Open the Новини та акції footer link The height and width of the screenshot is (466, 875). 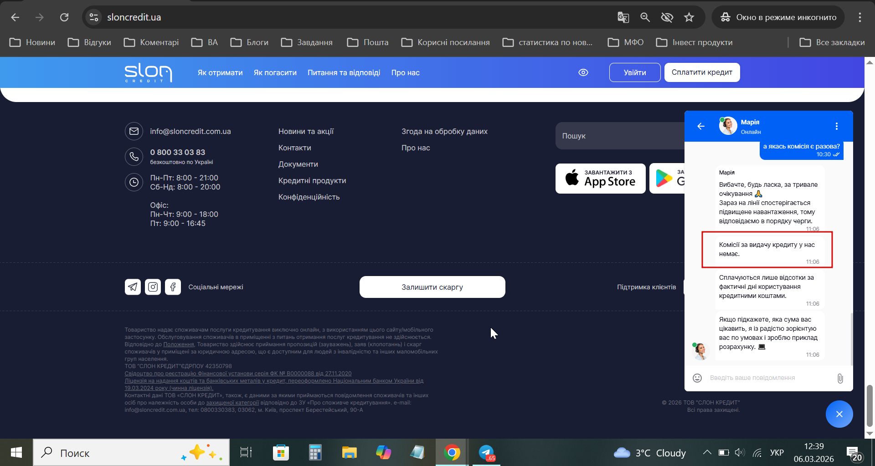(306, 131)
